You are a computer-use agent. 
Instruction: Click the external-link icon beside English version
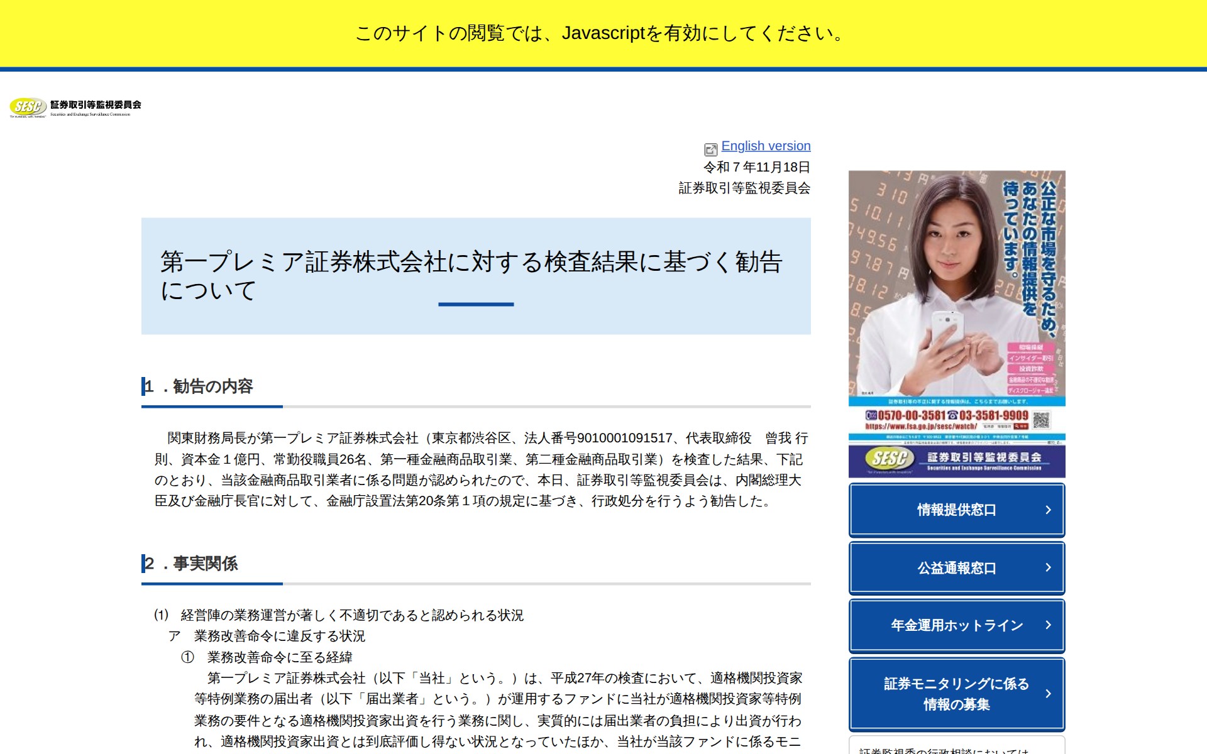click(710, 150)
